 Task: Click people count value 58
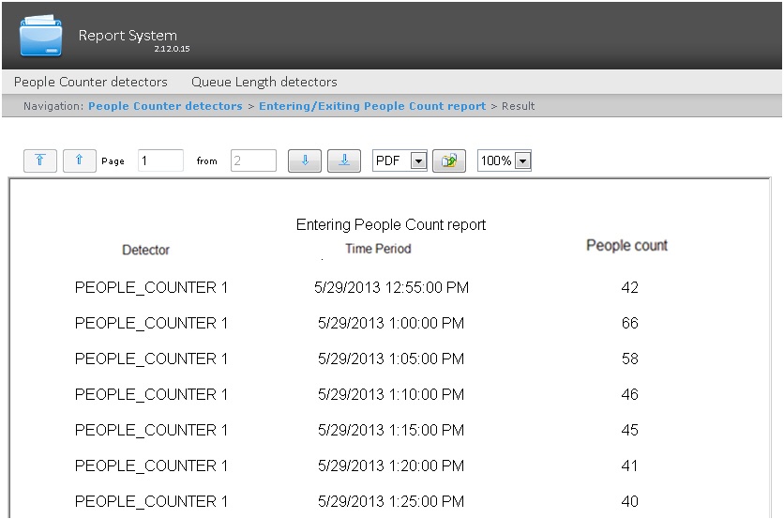[629, 359]
